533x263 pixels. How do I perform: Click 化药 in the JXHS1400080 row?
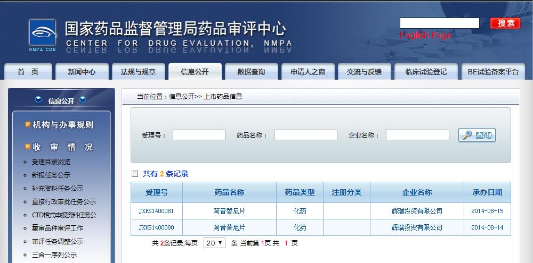point(300,227)
